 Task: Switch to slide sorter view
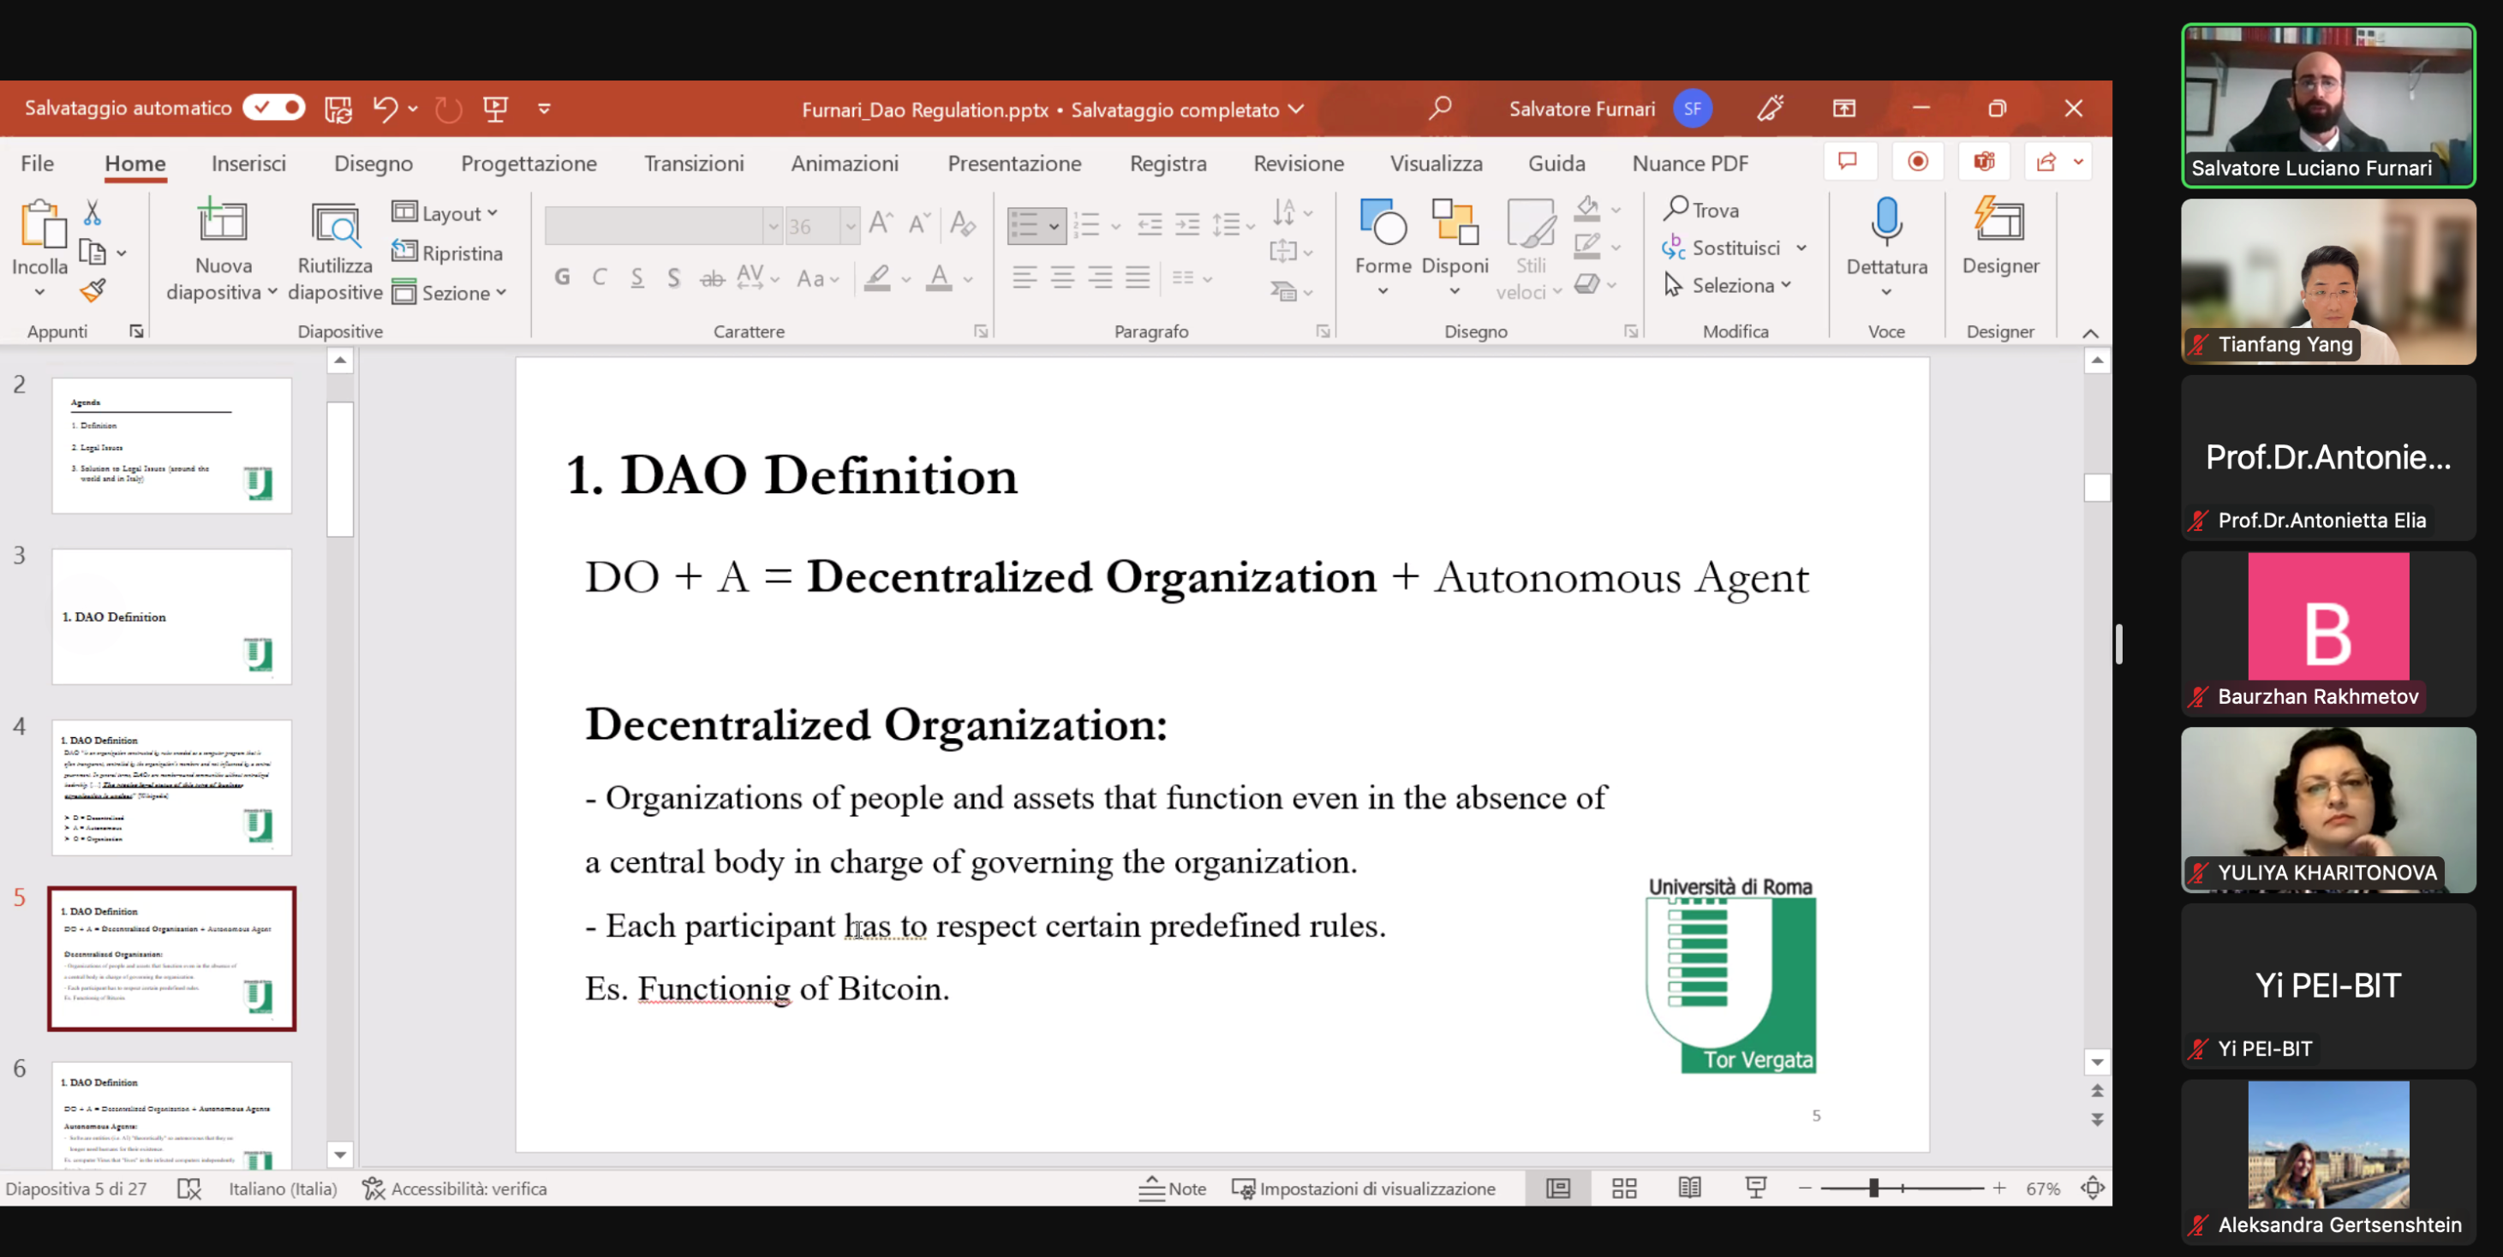coord(1623,1188)
